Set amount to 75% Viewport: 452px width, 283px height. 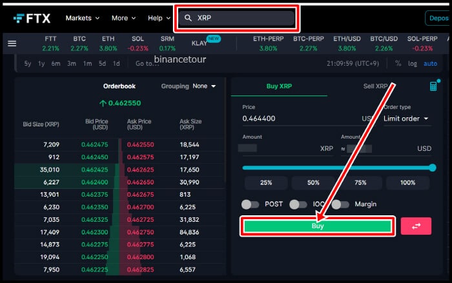(360, 182)
